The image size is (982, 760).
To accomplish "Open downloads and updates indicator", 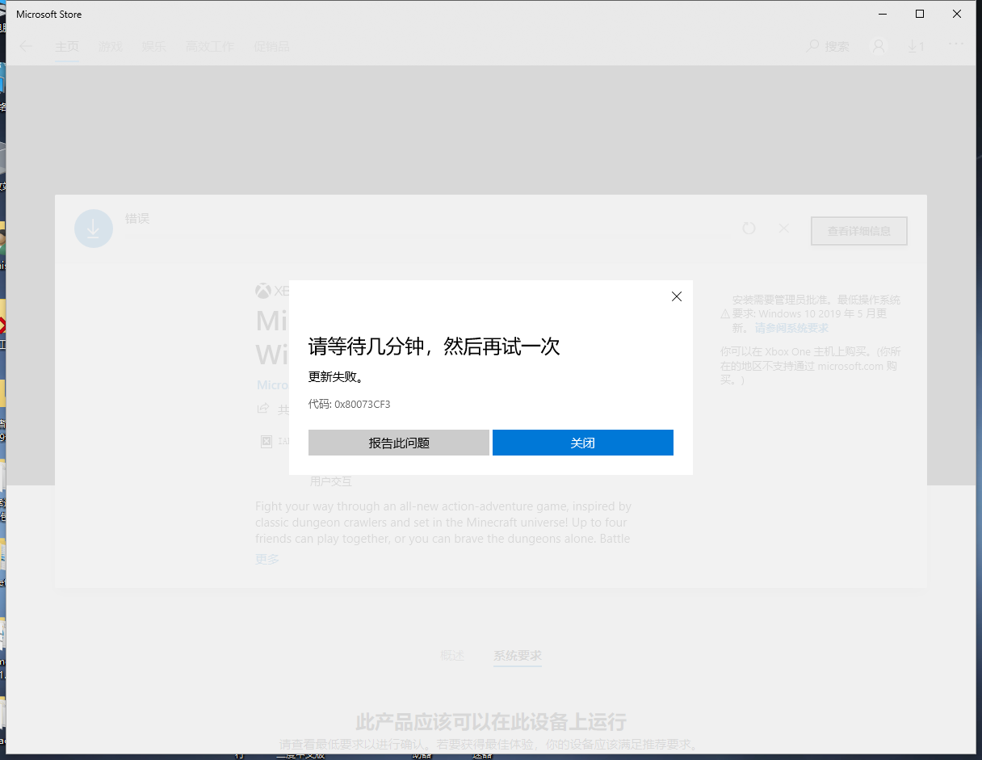I will pyautogui.click(x=916, y=46).
